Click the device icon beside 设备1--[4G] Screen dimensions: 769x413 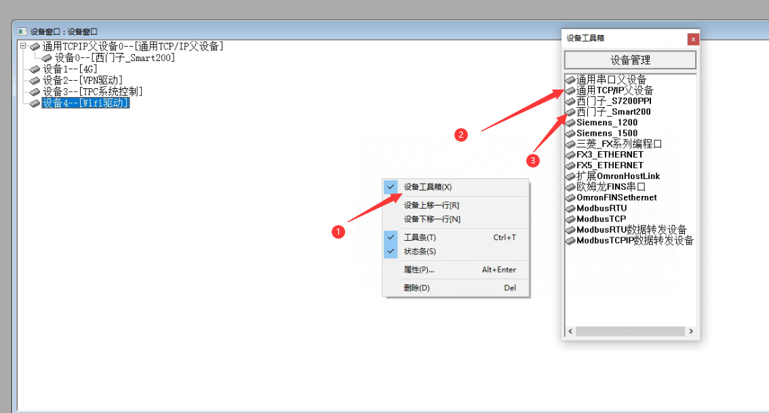pyautogui.click(x=35, y=69)
